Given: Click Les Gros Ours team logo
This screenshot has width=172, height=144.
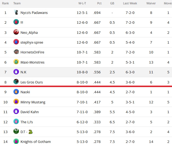Looking at the screenshot, I should [x=16, y=82].
